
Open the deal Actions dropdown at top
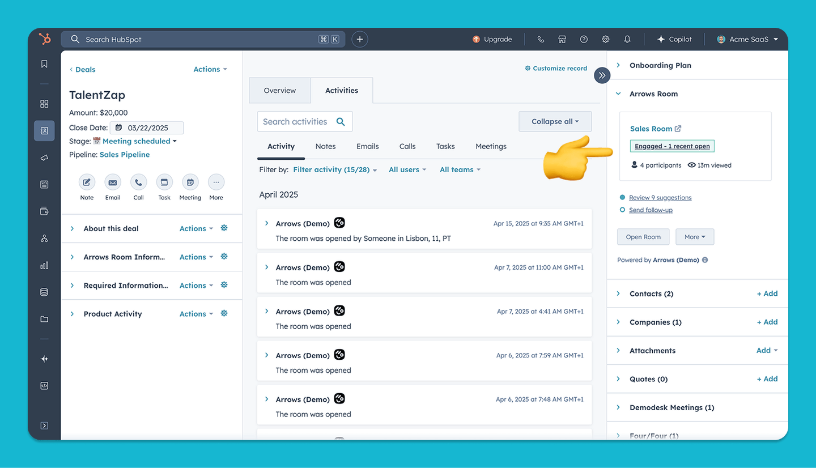pyautogui.click(x=210, y=69)
